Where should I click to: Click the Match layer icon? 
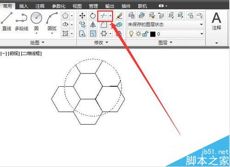point(152,15)
